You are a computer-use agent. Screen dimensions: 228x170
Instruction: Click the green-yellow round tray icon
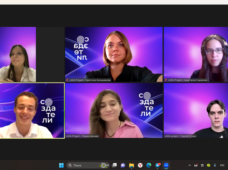(x=208, y=165)
